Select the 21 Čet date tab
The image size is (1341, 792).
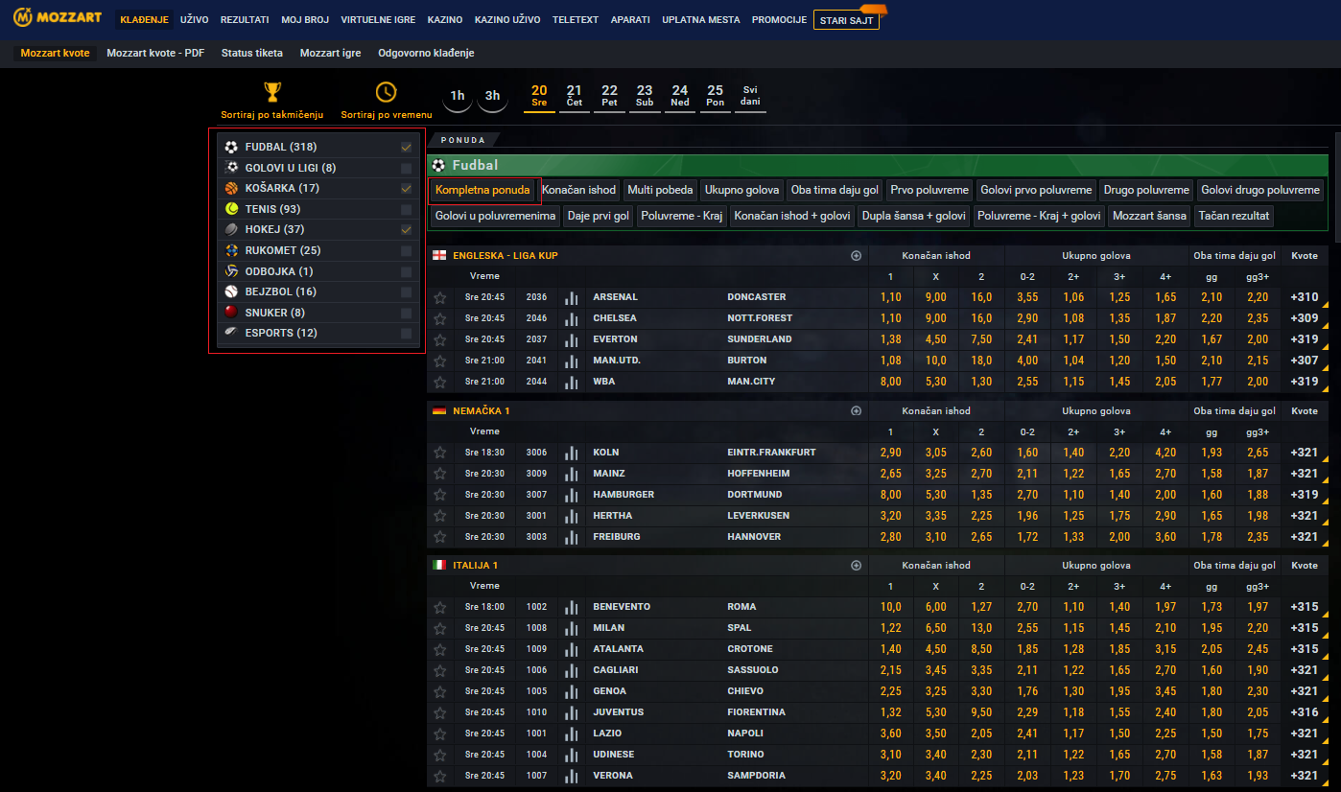tap(574, 96)
